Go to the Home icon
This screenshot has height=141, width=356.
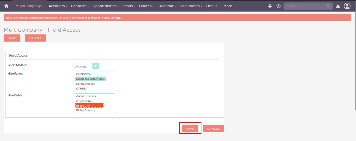point(6,6)
